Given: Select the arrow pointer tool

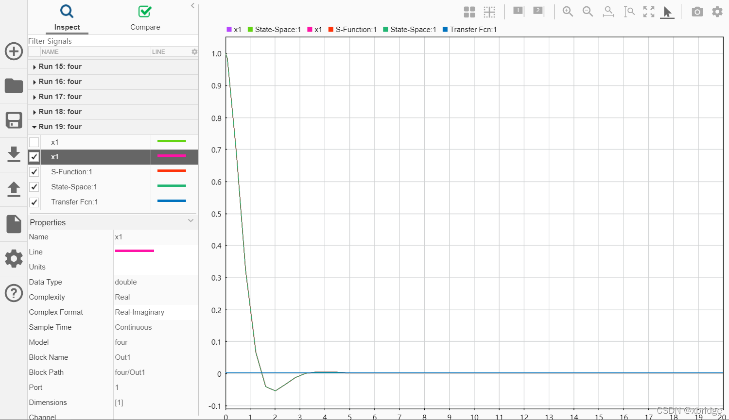Looking at the screenshot, I should pos(668,12).
